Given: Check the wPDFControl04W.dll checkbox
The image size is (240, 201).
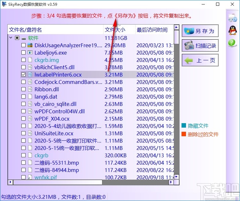Looking at the screenshot, I should [23, 111].
